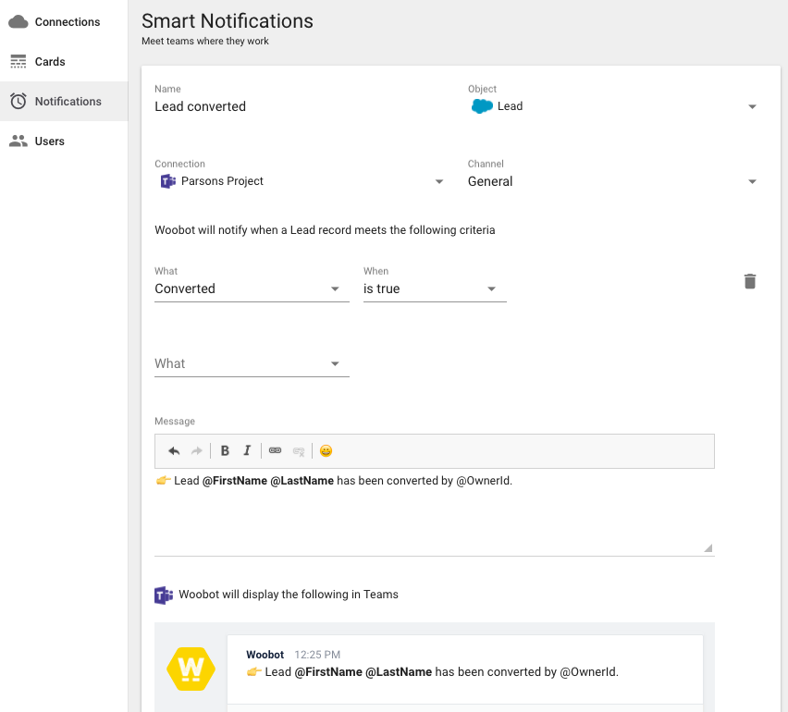Insert link with chain icon

point(275,450)
